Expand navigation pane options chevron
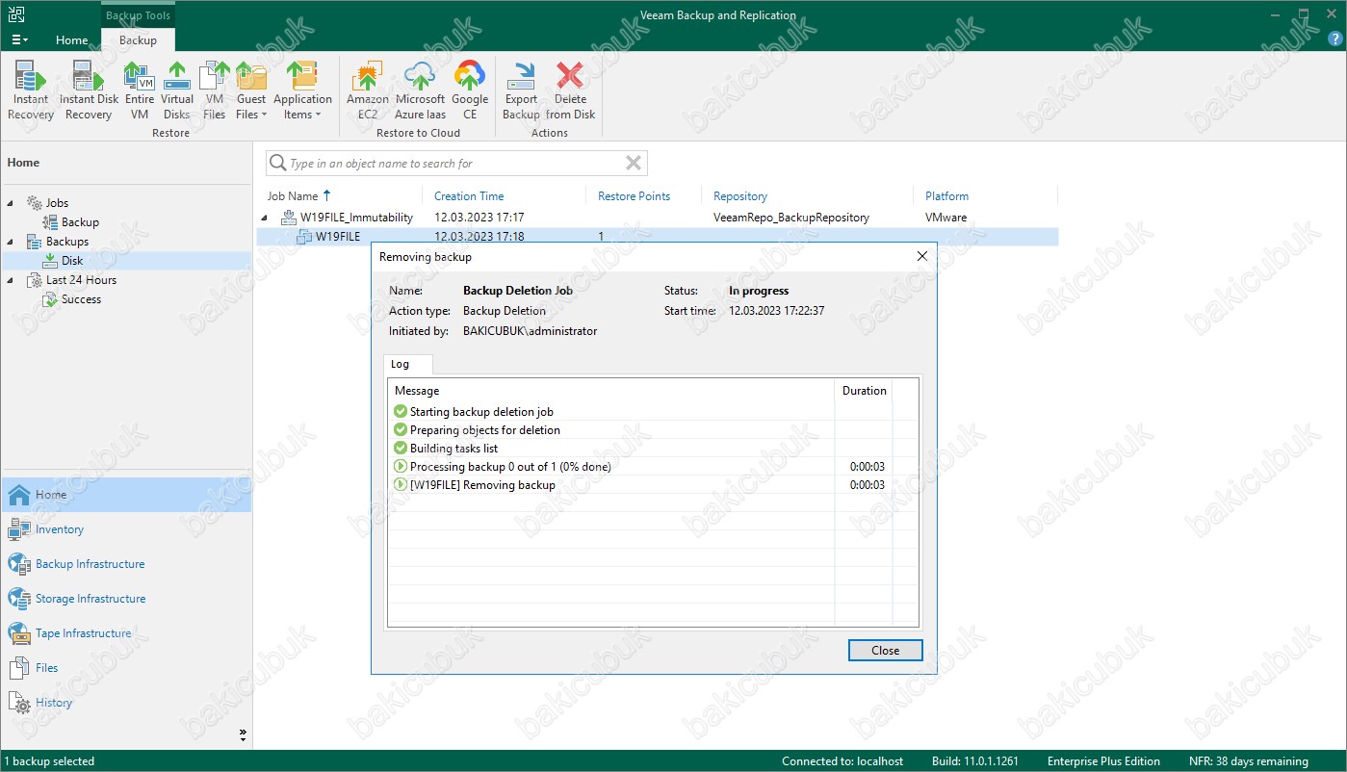The height and width of the screenshot is (772, 1347). pos(243,734)
